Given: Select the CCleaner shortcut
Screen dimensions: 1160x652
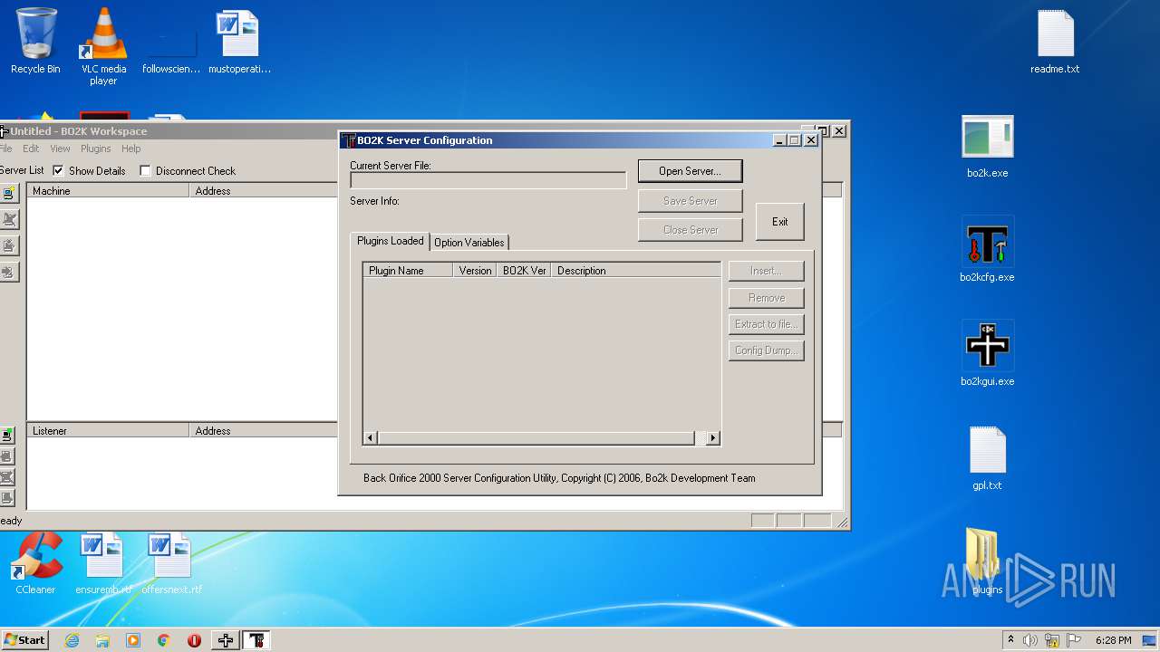Looking at the screenshot, I should point(36,563).
